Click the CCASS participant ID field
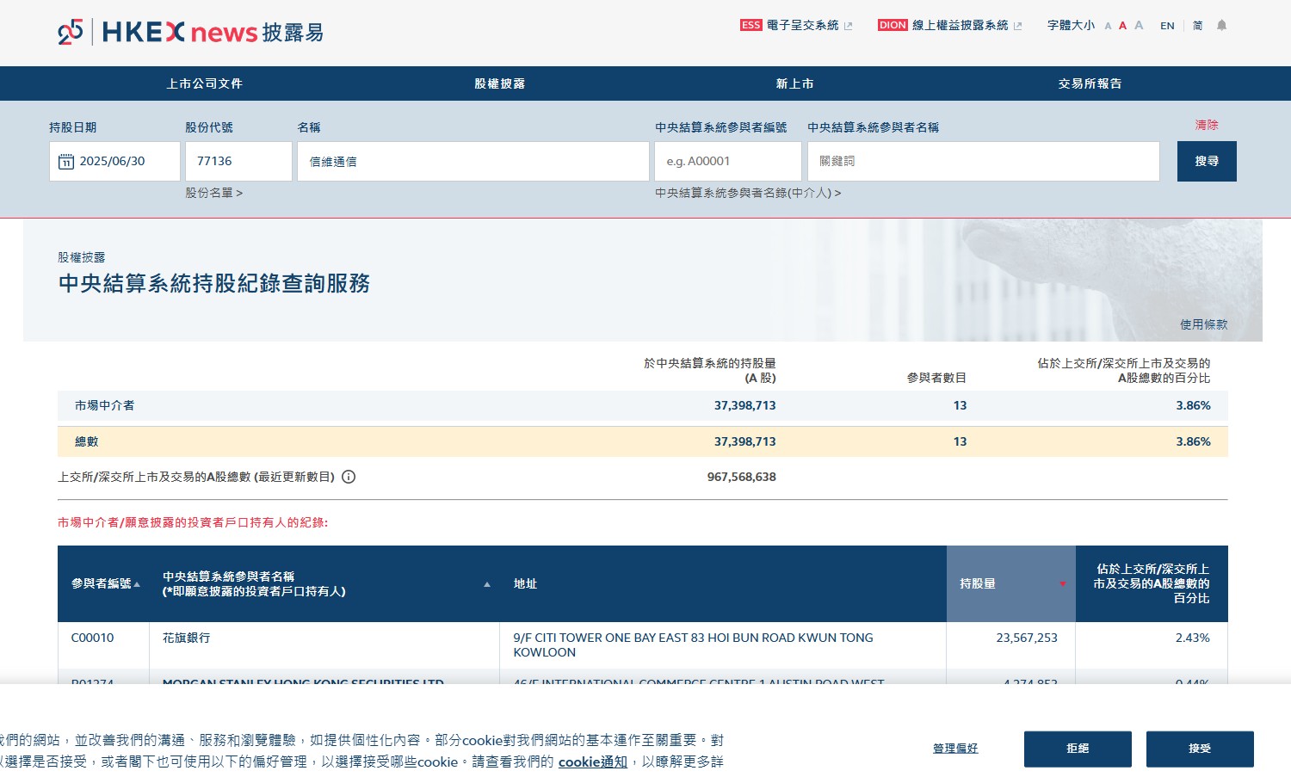Image resolution: width=1291 pixels, height=777 pixels. click(x=728, y=161)
